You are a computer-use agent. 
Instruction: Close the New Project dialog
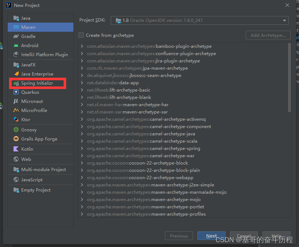pos(287,5)
